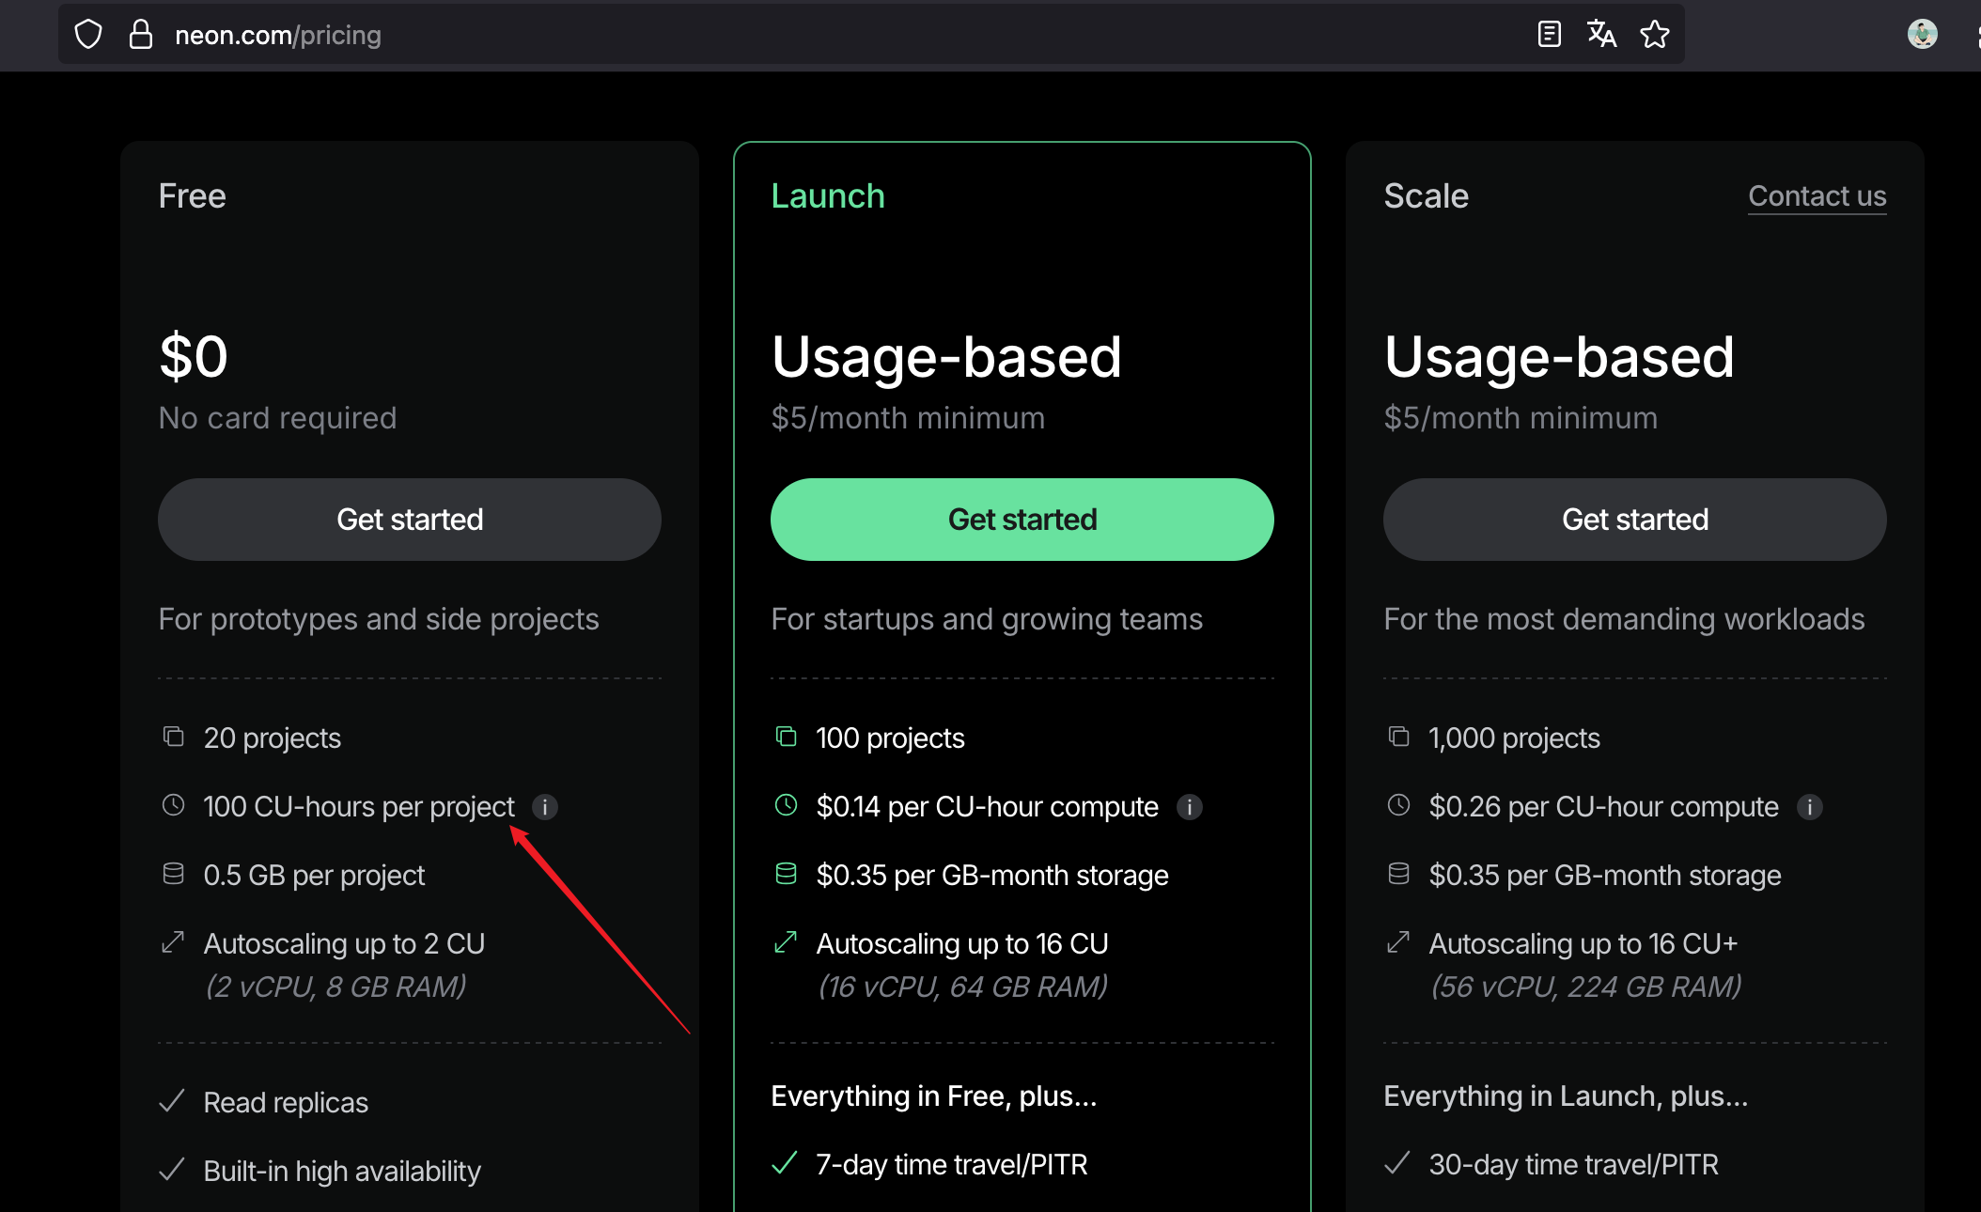This screenshot has width=1981, height=1212.
Task: Click the 1,000 projects text
Action: tap(1514, 738)
